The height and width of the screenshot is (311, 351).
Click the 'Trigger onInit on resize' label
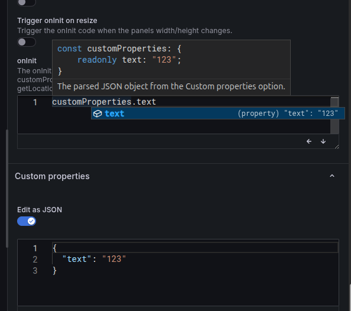[57, 21]
